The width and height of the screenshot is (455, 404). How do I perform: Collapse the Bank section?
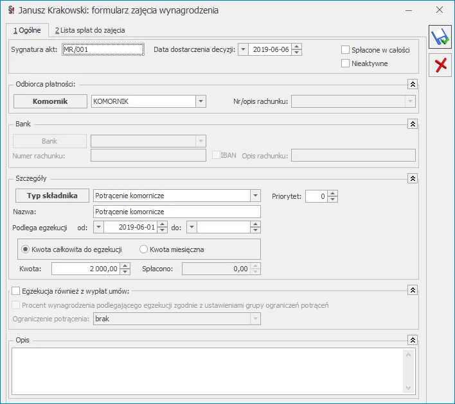pyautogui.click(x=413, y=123)
